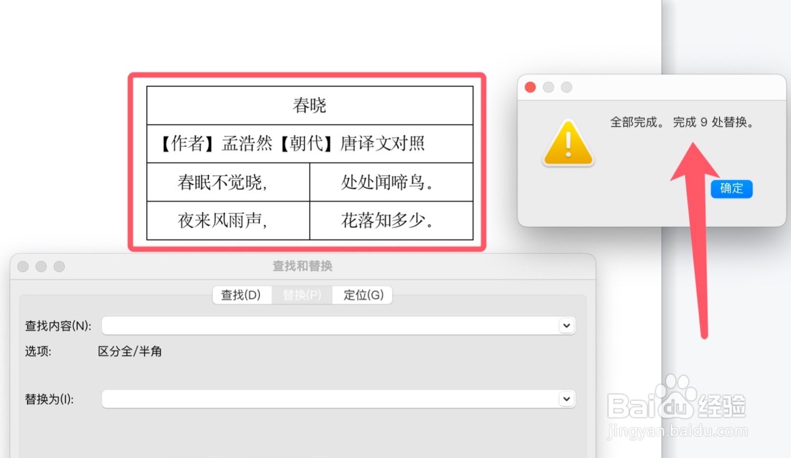Click the 春眠不觉晓 table cell
This screenshot has height=458, width=791.
tap(228, 182)
